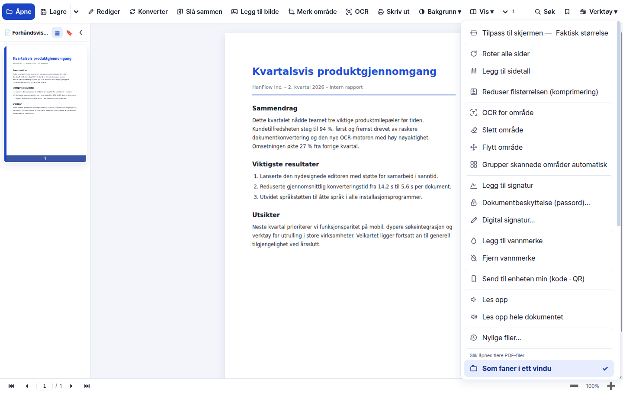
Task: Select the page 1 thumbnail
Action: click(x=45, y=103)
